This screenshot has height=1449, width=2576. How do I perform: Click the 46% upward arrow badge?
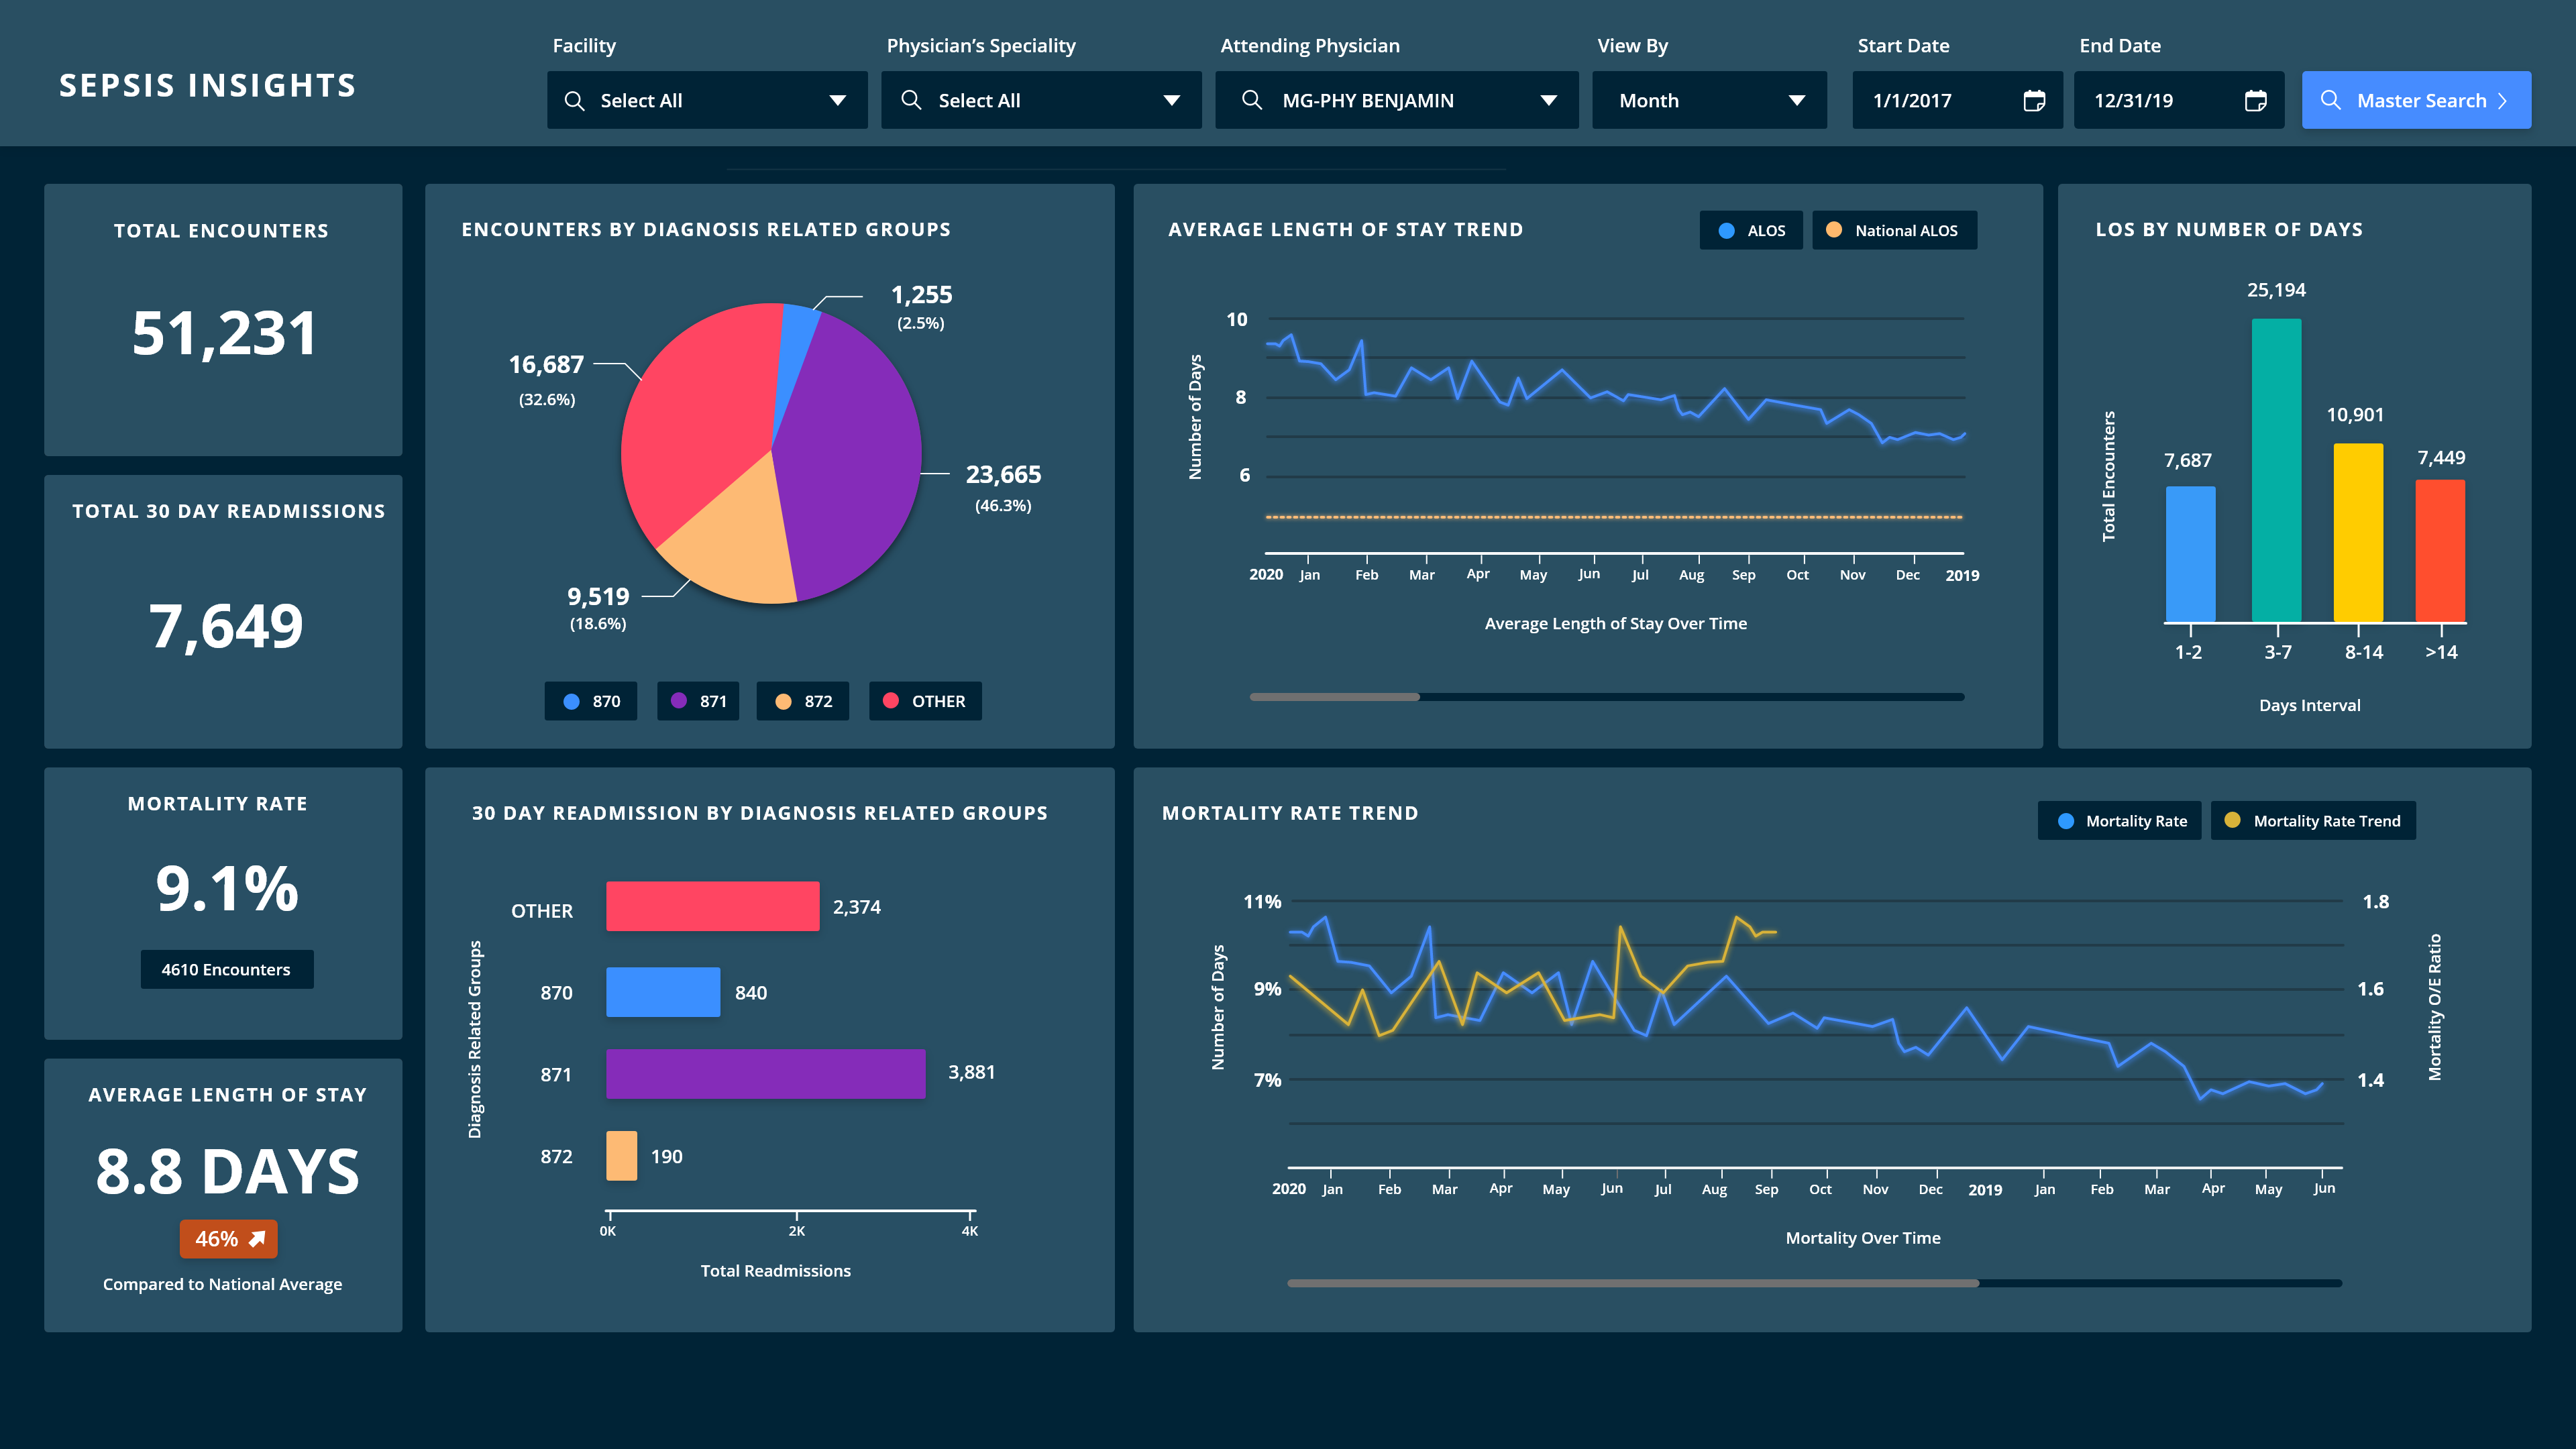coord(229,1239)
